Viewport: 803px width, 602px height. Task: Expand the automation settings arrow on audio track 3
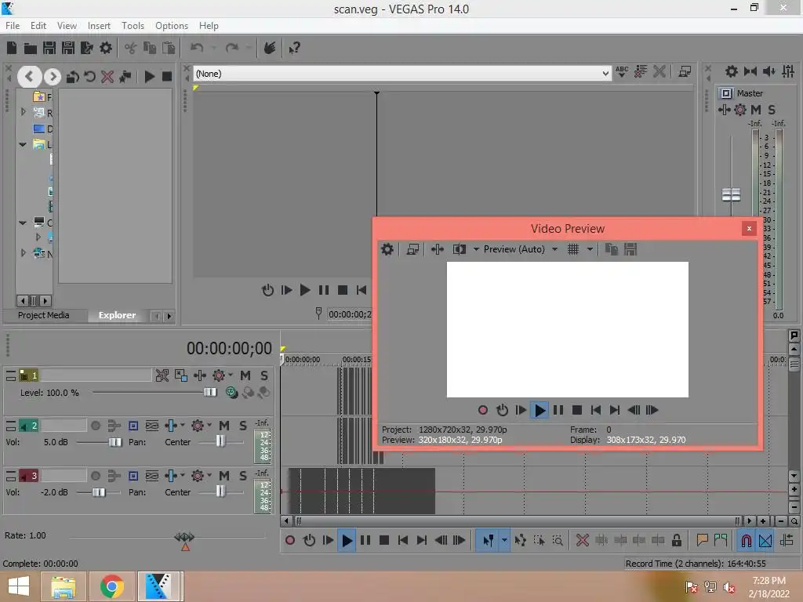coord(209,474)
